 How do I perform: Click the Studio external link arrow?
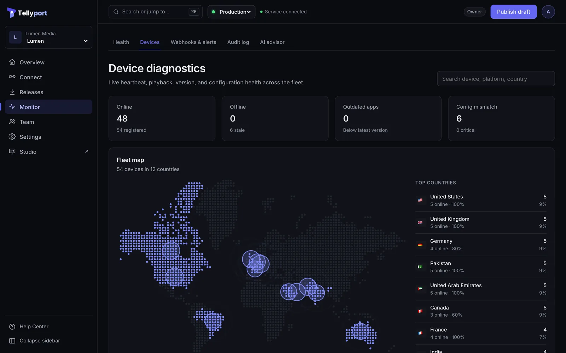point(87,151)
